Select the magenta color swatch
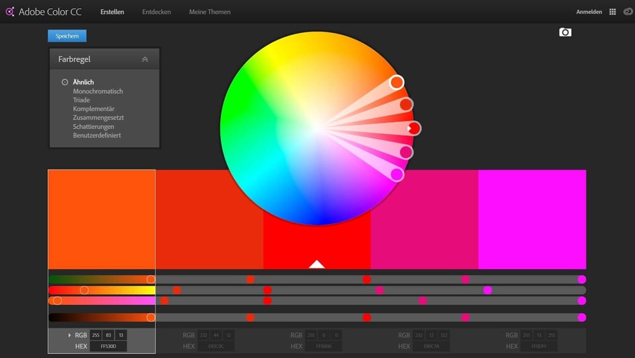Viewport: 635px width, 358px height. (532, 219)
